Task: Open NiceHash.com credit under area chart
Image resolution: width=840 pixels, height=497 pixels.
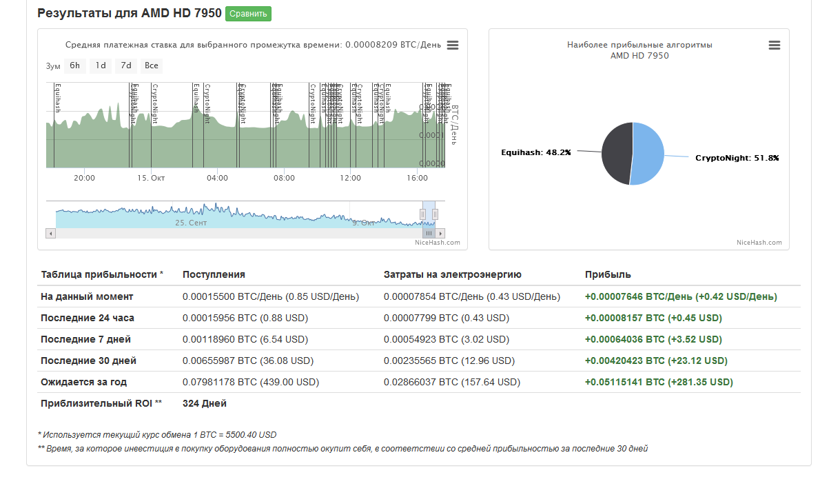Action: [438, 242]
